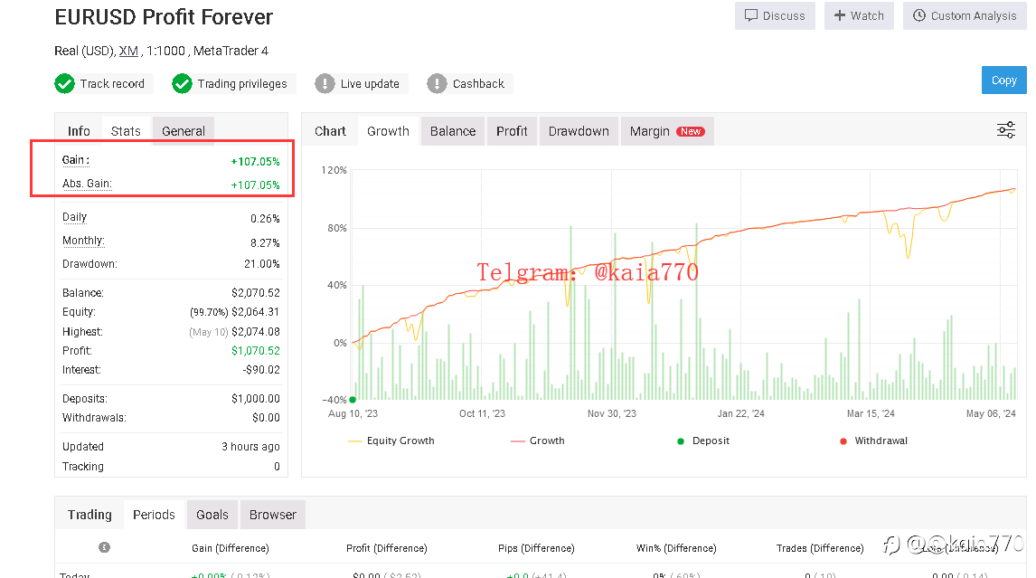Viewport: 1036px width, 578px height.
Task: Click the Equity value $2,064.31
Action: 255,312
